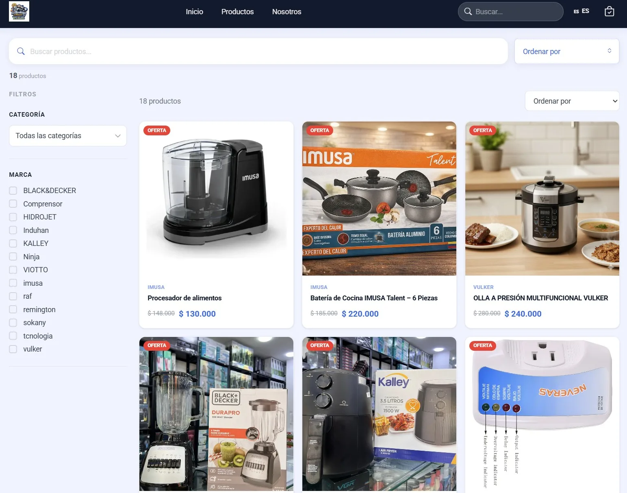
Task: Click the La Bodega store logo
Action: (19, 11)
